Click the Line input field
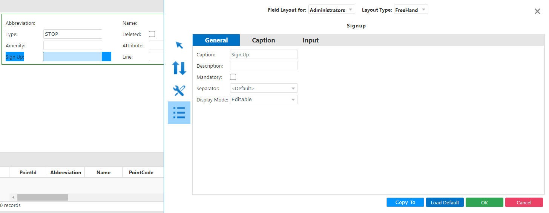Screen dimensions: 549x213 click(x=156, y=57)
